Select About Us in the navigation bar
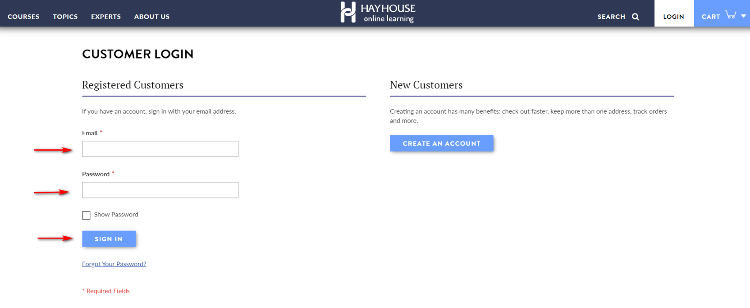 [x=152, y=17]
